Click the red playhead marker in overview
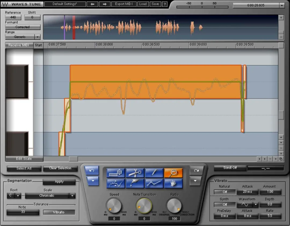Image resolution: width=290 pixels, height=226 pixels. [74, 27]
